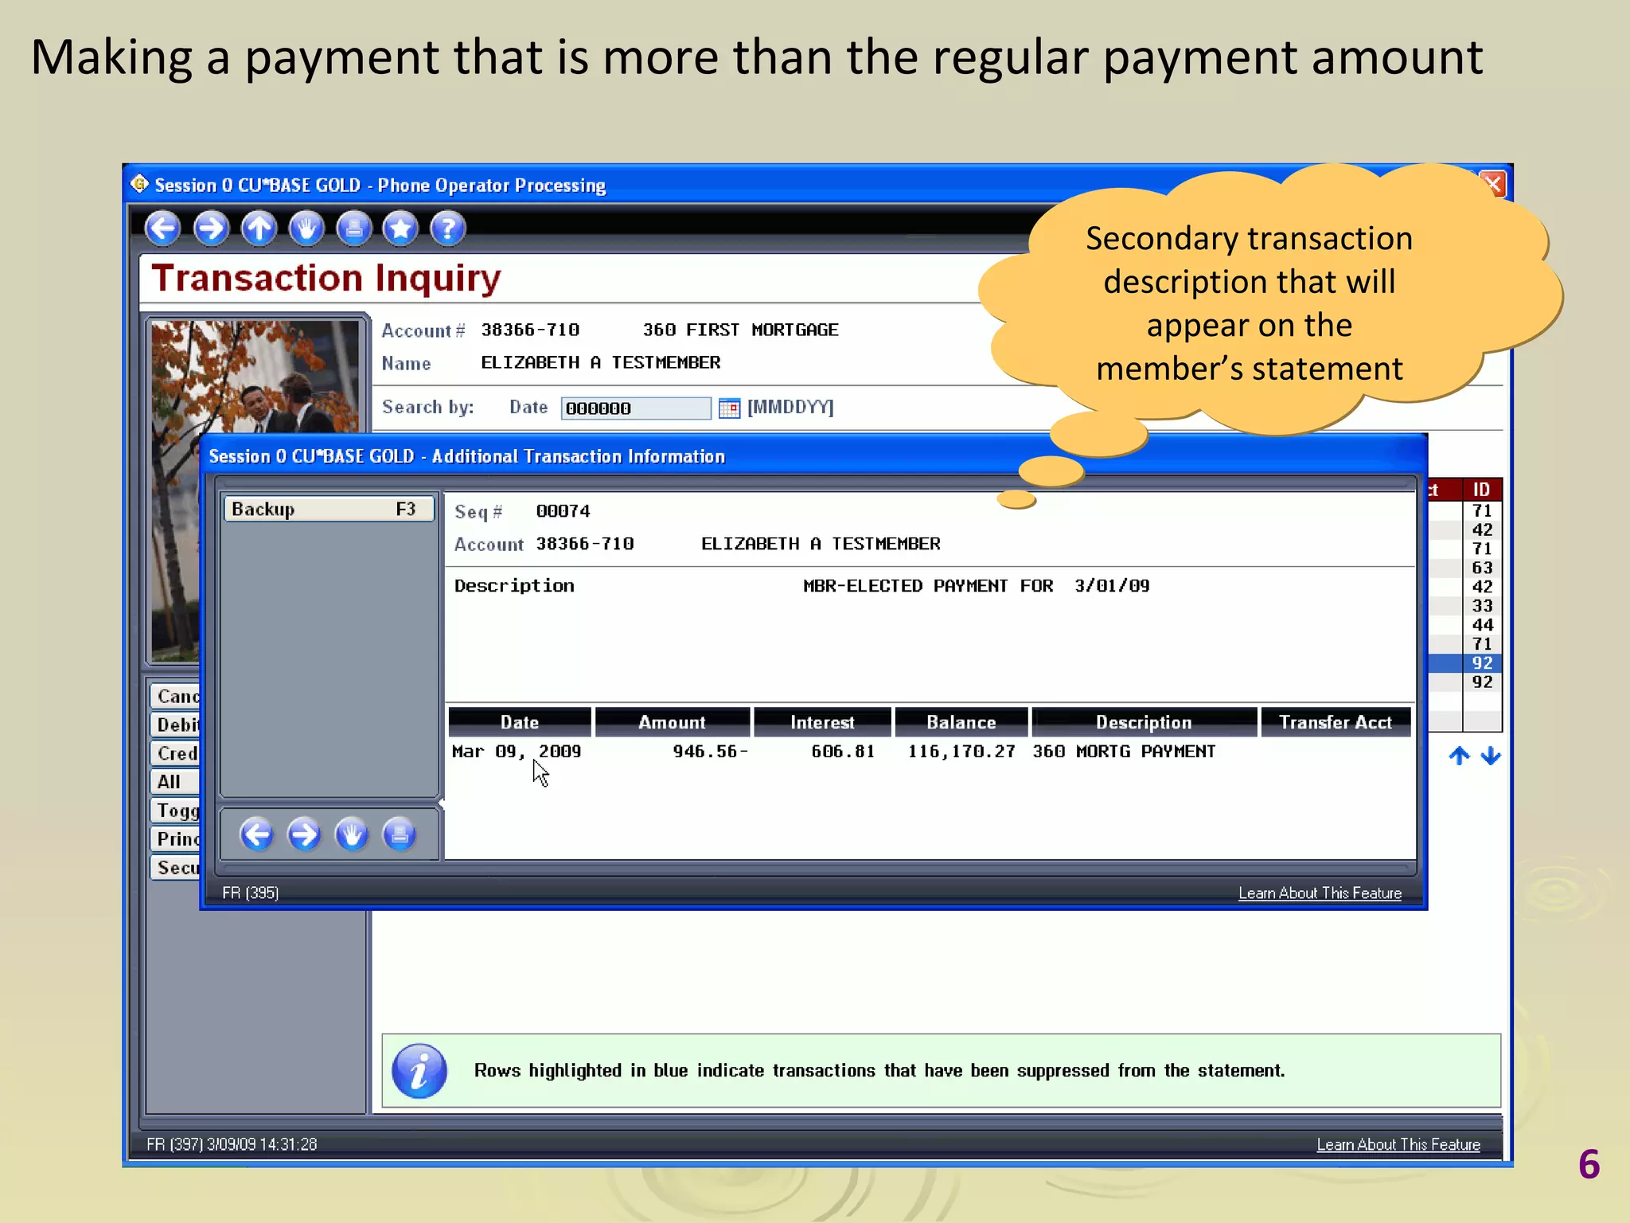Click the MBR-ELECTED PAYMENT FOR 3/01/09 description
Image resolution: width=1630 pixels, height=1223 pixels.
977,586
